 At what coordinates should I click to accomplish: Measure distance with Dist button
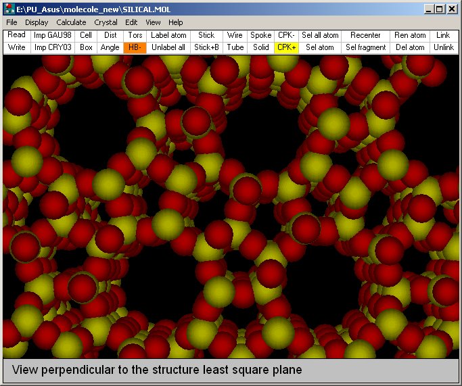pyautogui.click(x=110, y=35)
